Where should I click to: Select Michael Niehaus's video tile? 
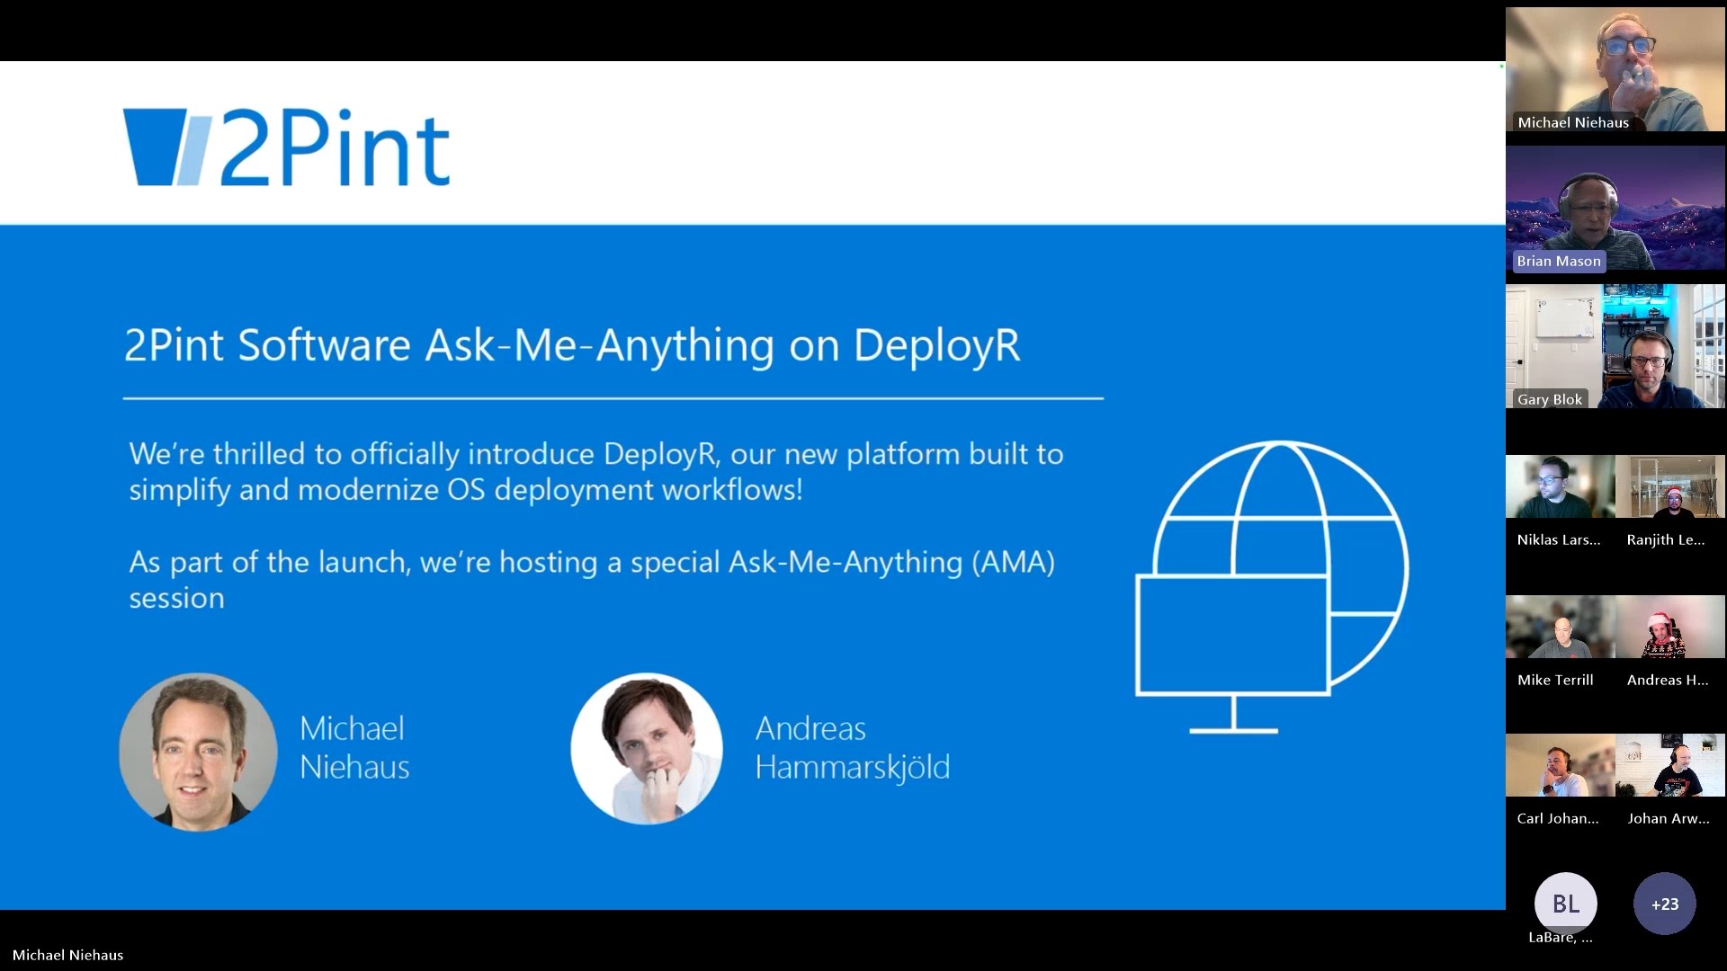click(1615, 69)
